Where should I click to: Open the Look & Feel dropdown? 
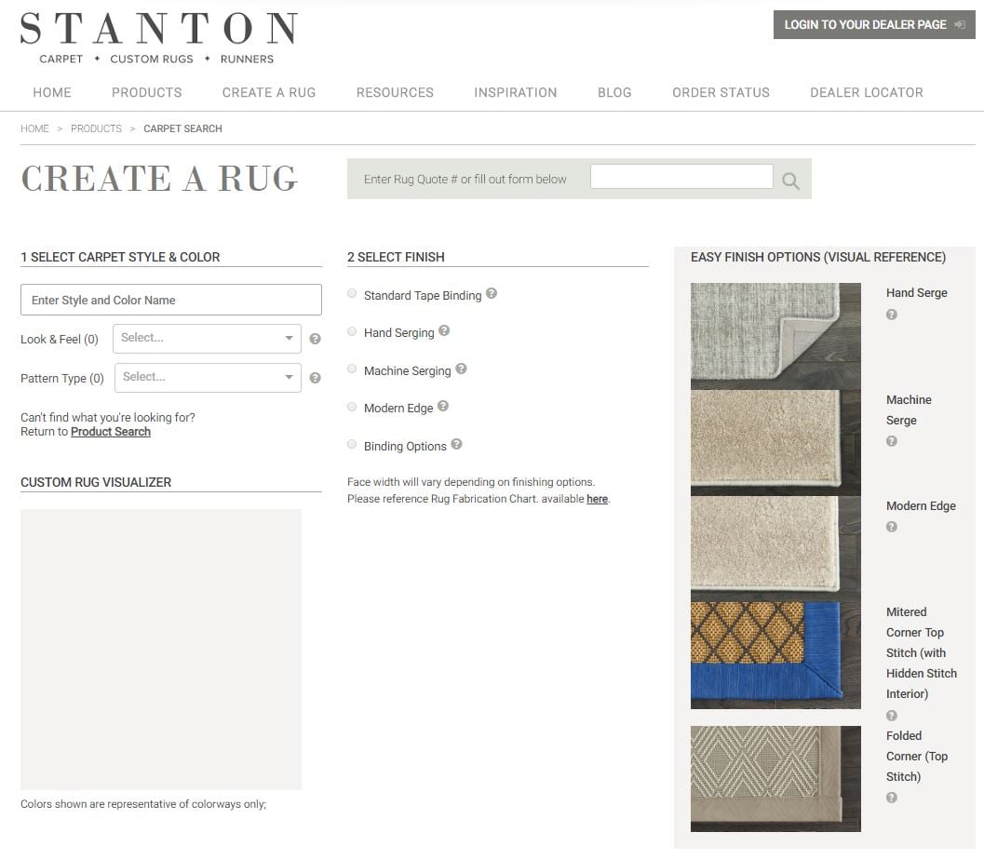tap(206, 339)
